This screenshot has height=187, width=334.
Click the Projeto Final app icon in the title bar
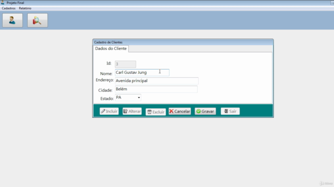(3, 3)
